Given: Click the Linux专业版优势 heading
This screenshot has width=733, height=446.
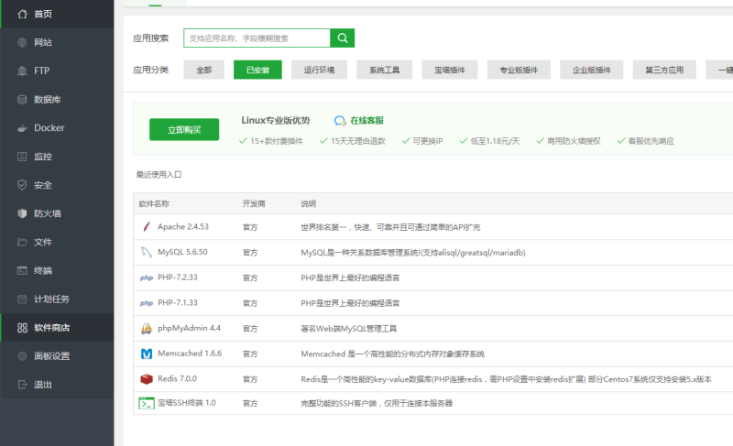Looking at the screenshot, I should [x=276, y=121].
